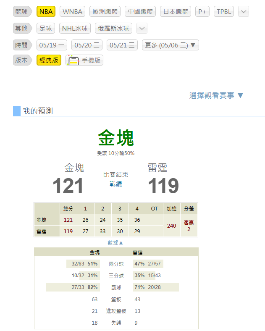
Task: Select the TPBL league tab
Action: point(224,11)
